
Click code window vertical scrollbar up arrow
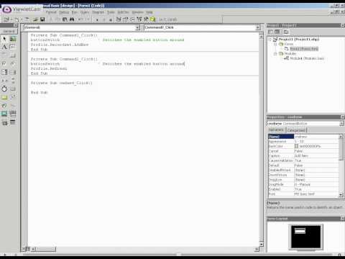tap(261, 36)
